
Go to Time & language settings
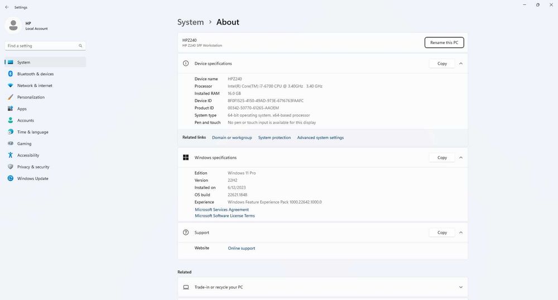click(x=32, y=132)
